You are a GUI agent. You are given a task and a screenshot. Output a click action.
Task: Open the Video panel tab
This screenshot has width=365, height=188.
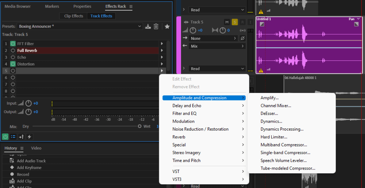36,148
